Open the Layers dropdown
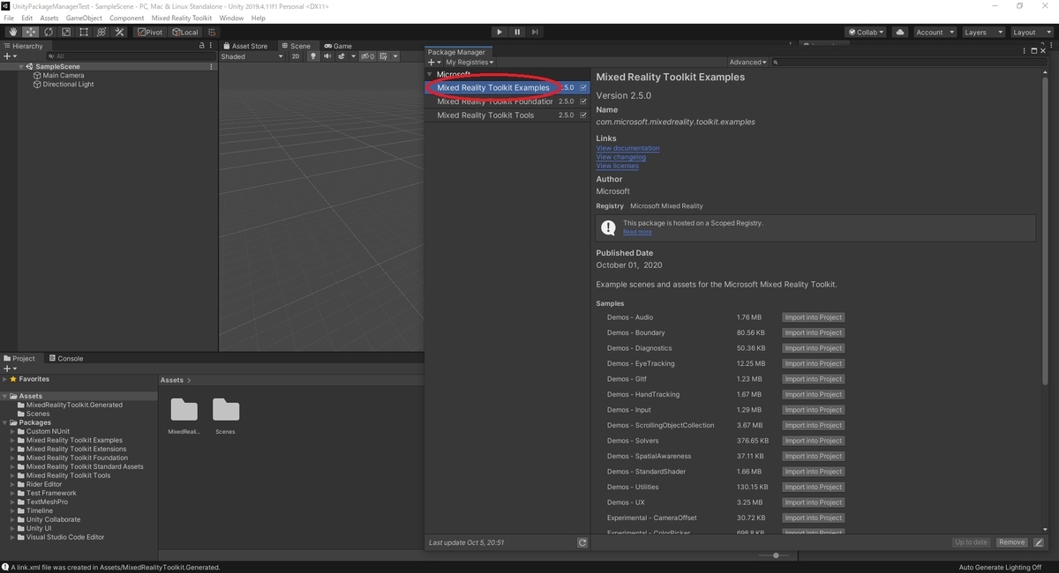The width and height of the screenshot is (1059, 573). coord(982,32)
